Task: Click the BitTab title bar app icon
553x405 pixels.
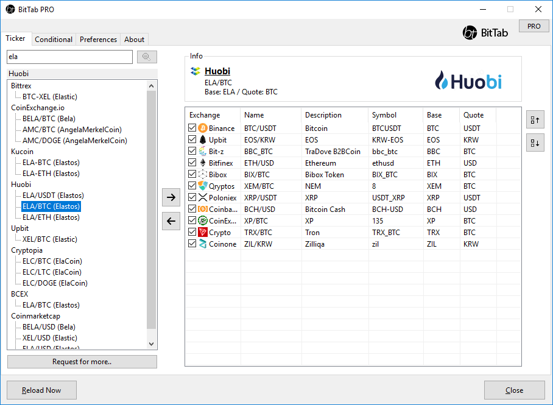Action: pos(10,10)
